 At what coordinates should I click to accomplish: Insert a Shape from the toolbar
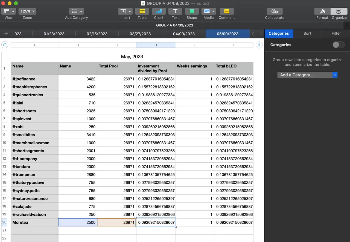click(192, 11)
